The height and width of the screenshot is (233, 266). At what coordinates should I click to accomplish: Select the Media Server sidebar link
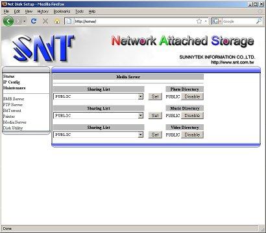coord(15,122)
